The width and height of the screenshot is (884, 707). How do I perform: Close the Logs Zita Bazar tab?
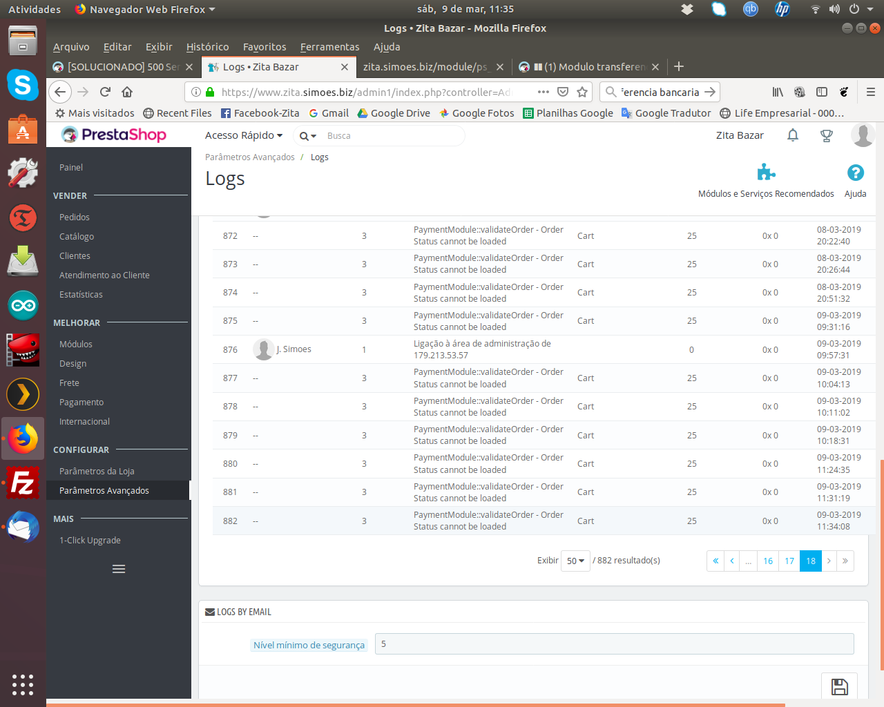[x=345, y=67]
